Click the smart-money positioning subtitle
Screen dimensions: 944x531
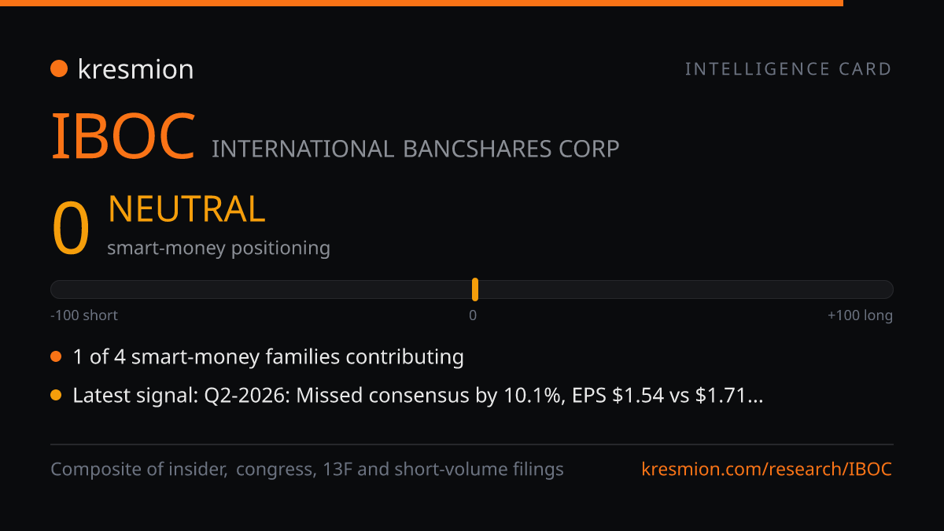[219, 249]
